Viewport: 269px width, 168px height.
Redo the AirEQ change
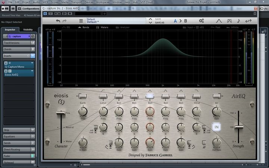(x=65, y=21)
